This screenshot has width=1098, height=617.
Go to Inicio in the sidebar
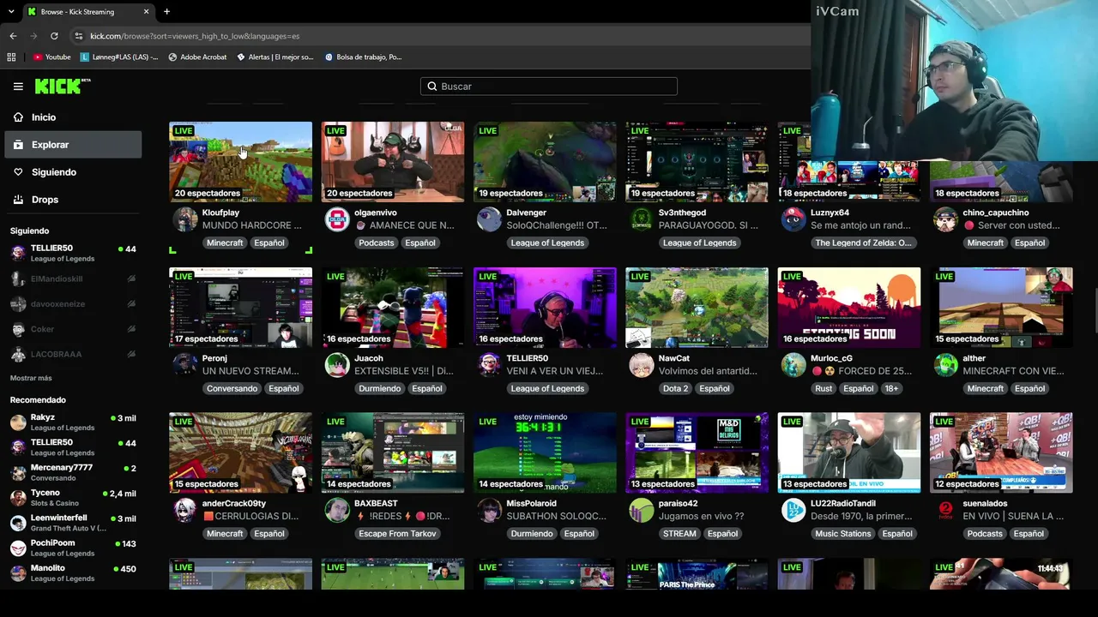point(73,117)
